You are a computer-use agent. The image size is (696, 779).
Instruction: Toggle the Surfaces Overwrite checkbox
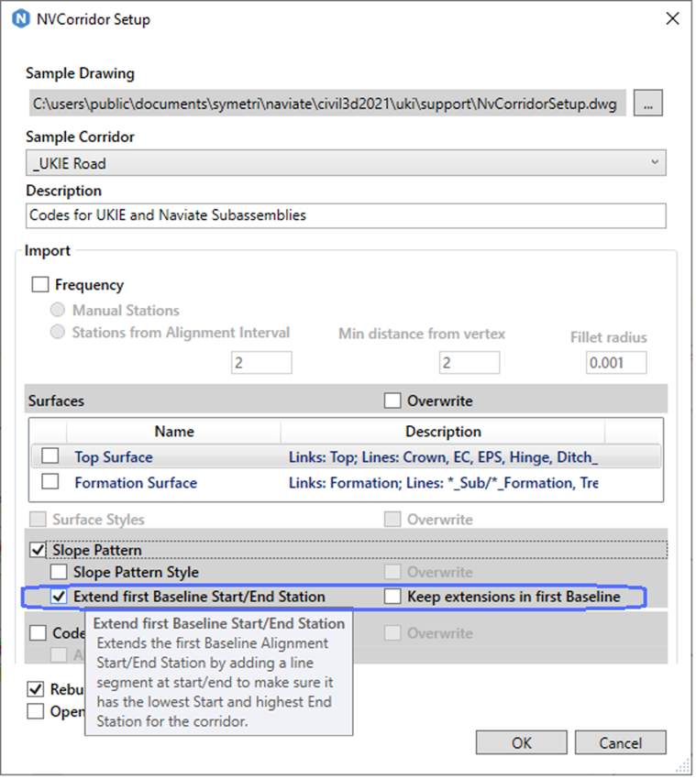point(392,400)
